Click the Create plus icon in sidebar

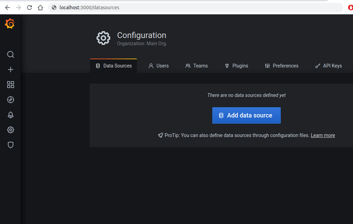[x=11, y=70]
